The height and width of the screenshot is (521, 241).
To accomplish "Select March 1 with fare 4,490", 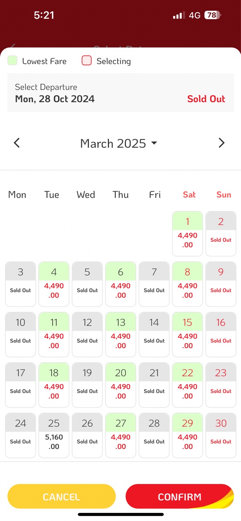I will tap(187, 234).
